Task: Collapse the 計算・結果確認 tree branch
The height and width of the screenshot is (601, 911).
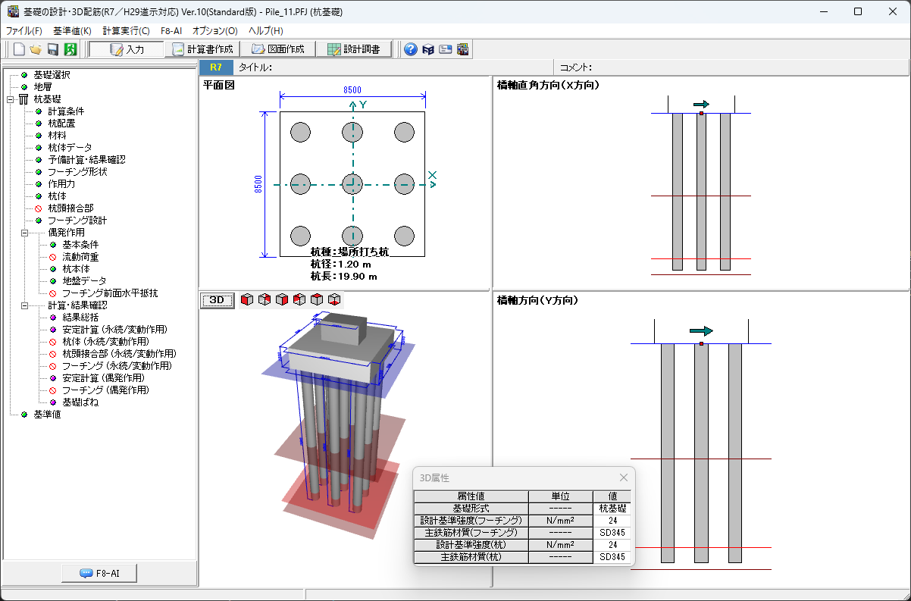Action: (25, 305)
